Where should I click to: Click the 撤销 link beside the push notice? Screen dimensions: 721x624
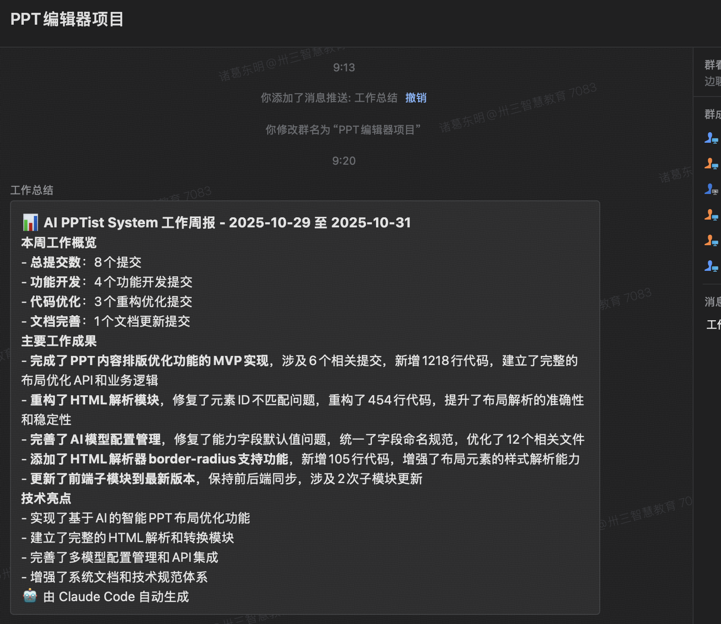[415, 98]
